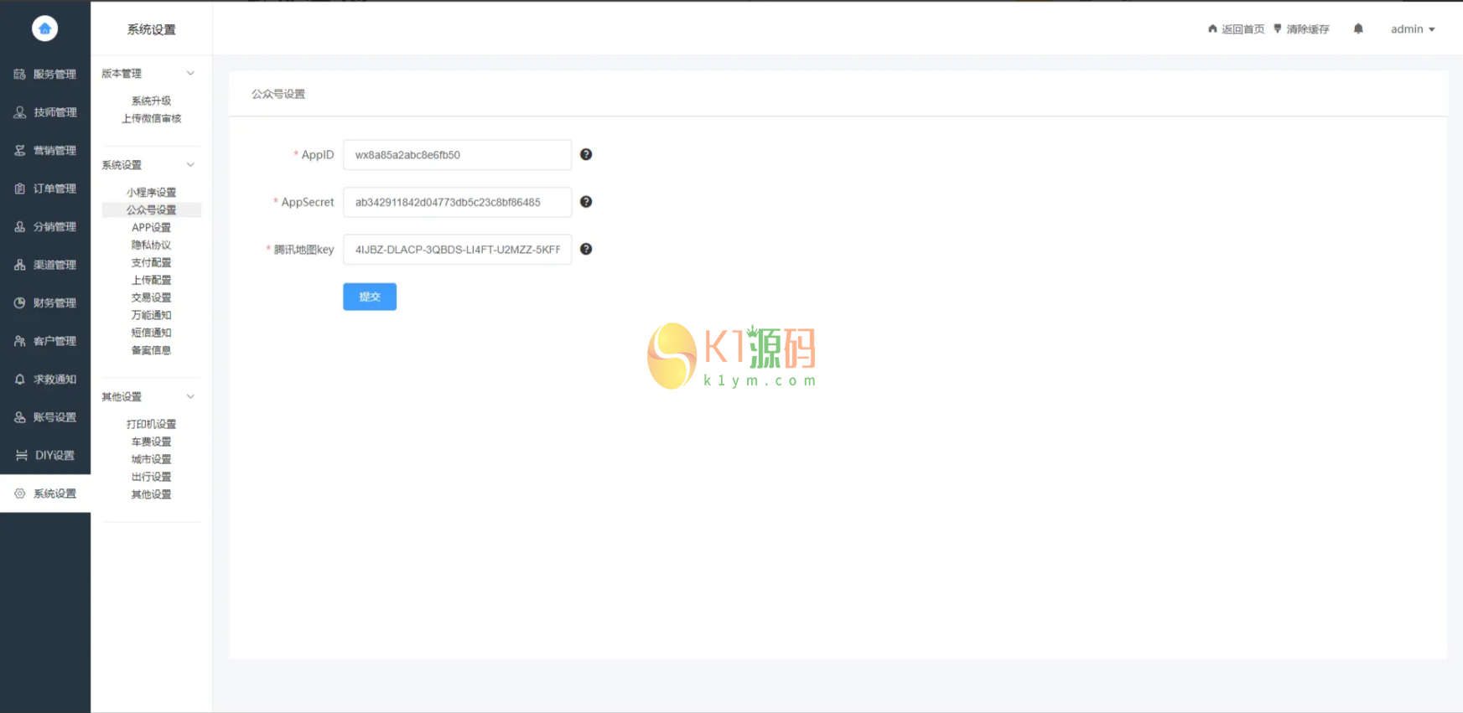The image size is (1463, 713).
Task: Open the notification bell
Action: [1358, 28]
